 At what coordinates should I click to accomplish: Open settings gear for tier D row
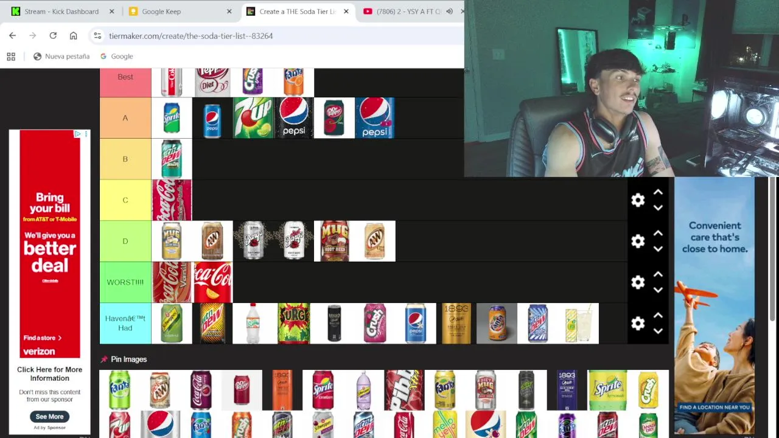pyautogui.click(x=637, y=242)
